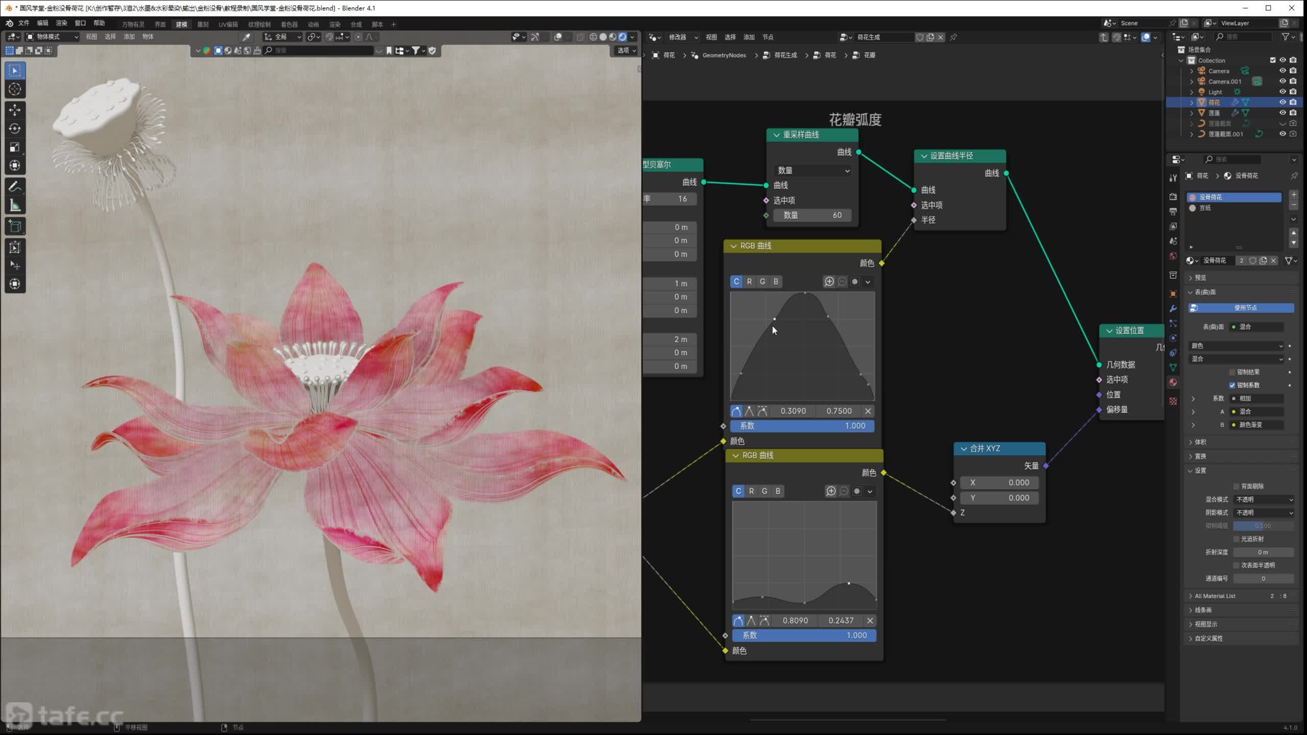1307x735 pixels.
Task: Select the 3D Cursor tool
Action: pos(15,89)
